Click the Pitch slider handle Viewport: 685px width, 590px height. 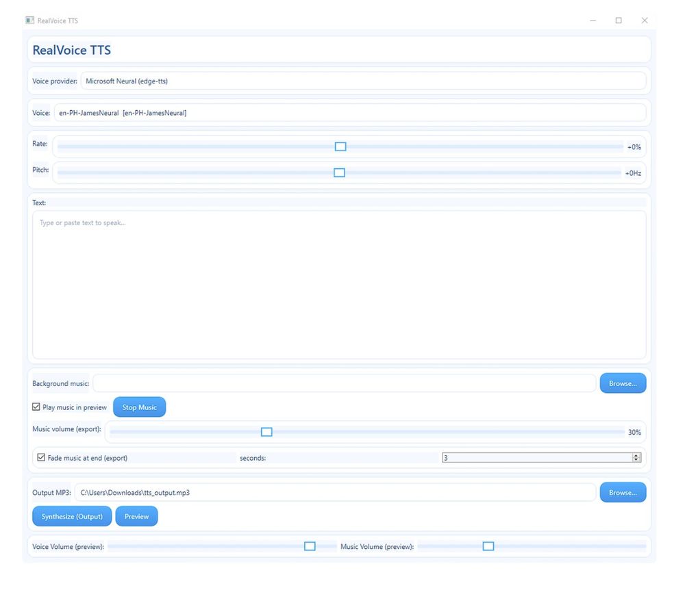pyautogui.click(x=339, y=173)
